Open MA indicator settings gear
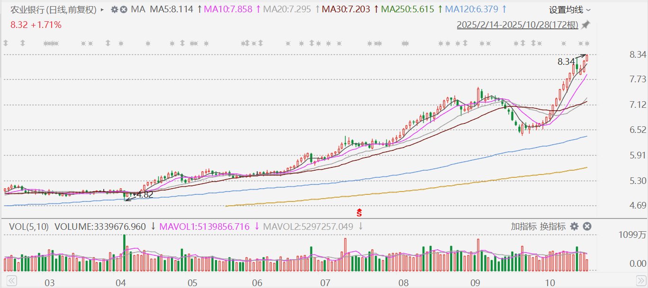Image resolution: width=648 pixels, height=288 pixels. click(115, 9)
